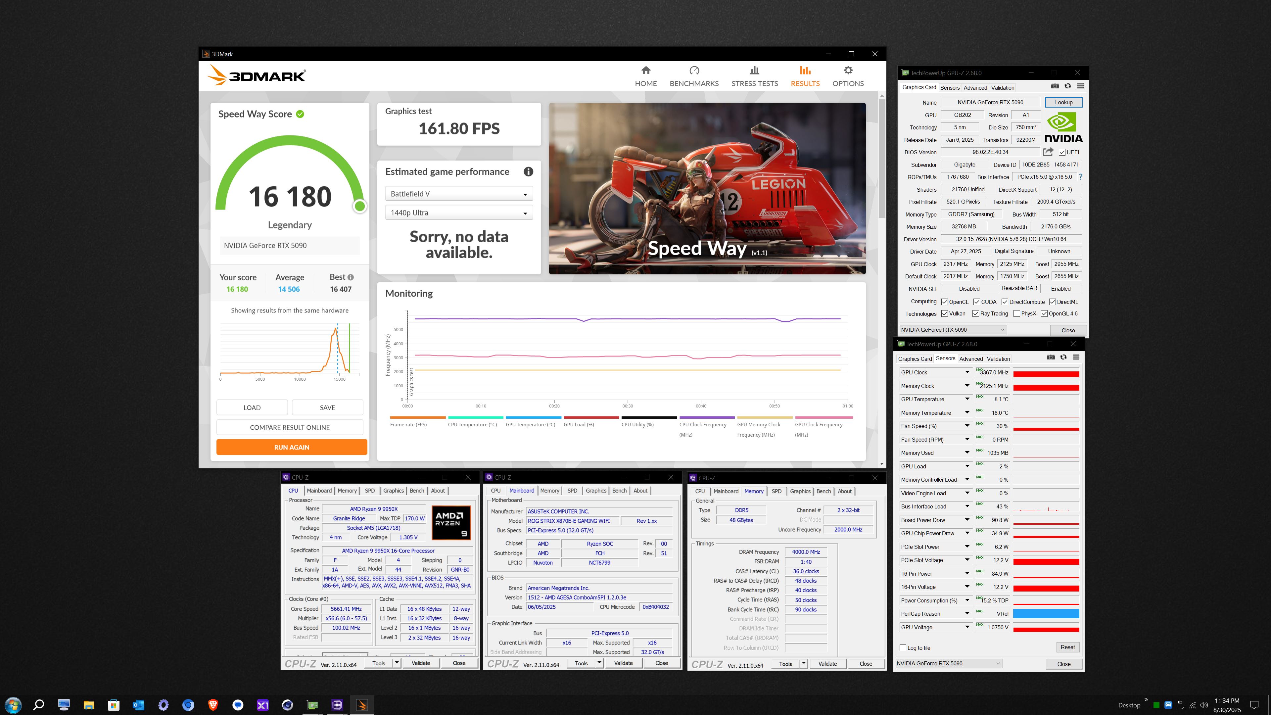The image size is (1271, 715).
Task: Expand the GPU Clock sensor dropdown
Action: point(967,372)
